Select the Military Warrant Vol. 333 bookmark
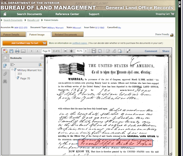 [x=30, y=72]
